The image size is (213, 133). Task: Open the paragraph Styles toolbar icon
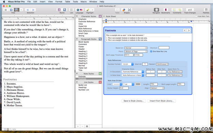pos(65,10)
